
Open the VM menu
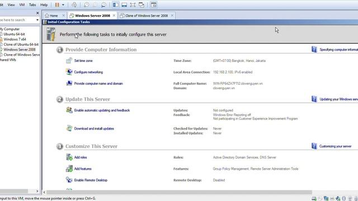22,5
